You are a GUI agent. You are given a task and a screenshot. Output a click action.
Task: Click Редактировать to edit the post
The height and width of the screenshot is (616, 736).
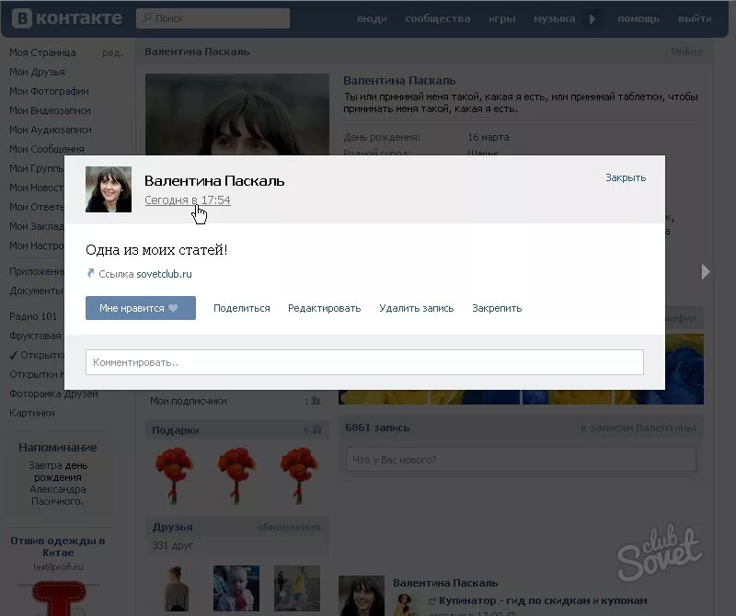point(325,308)
